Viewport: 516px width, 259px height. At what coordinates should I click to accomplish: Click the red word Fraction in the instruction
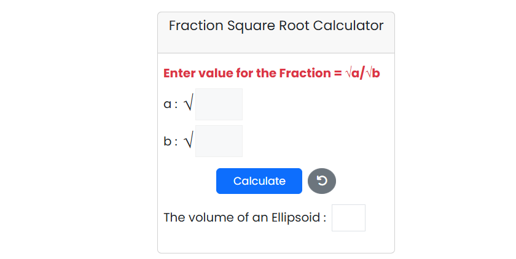(305, 73)
